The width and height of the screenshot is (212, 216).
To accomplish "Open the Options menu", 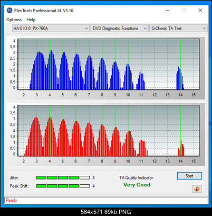I will [14, 20].
